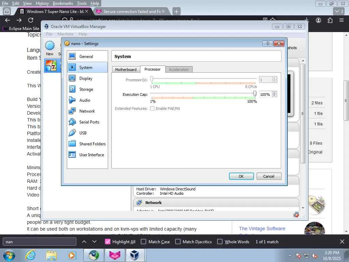349x262 pixels.
Task: Close the Windows 7 Super-Nano Lite tab
Action: click(87, 11)
